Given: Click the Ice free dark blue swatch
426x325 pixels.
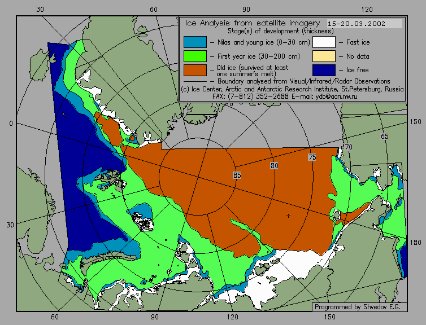Looking at the screenshot, I should [x=324, y=70].
